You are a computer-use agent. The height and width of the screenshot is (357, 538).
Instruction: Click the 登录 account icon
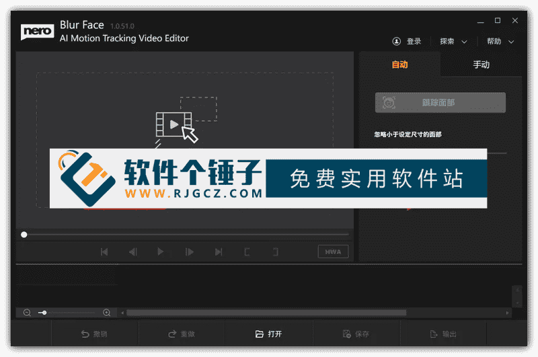[x=396, y=42]
